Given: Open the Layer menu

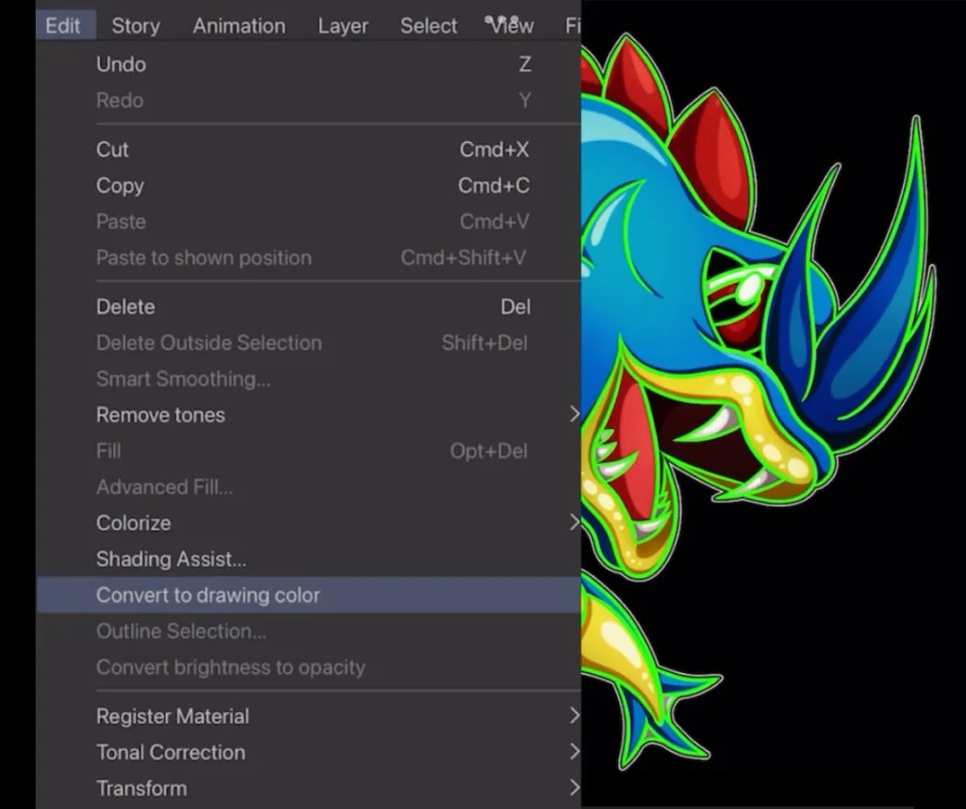Looking at the screenshot, I should (x=342, y=25).
